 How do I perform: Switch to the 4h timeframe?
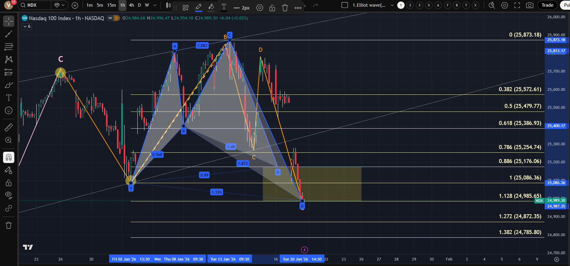[131, 5]
